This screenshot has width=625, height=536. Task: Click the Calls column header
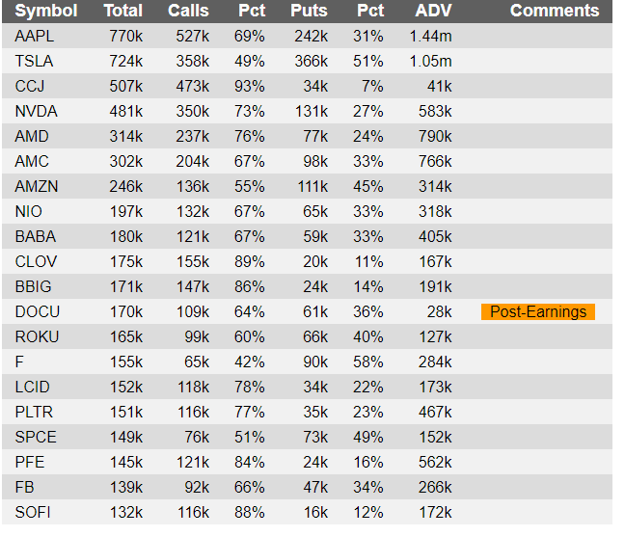tap(188, 11)
